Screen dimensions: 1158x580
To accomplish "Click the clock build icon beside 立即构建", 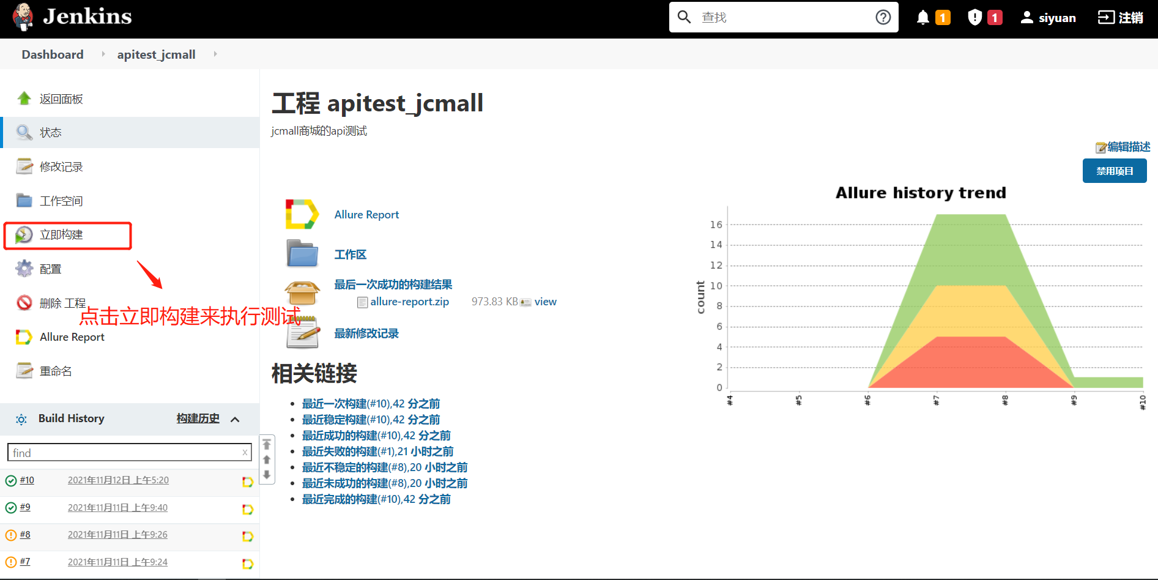I will 24,234.
